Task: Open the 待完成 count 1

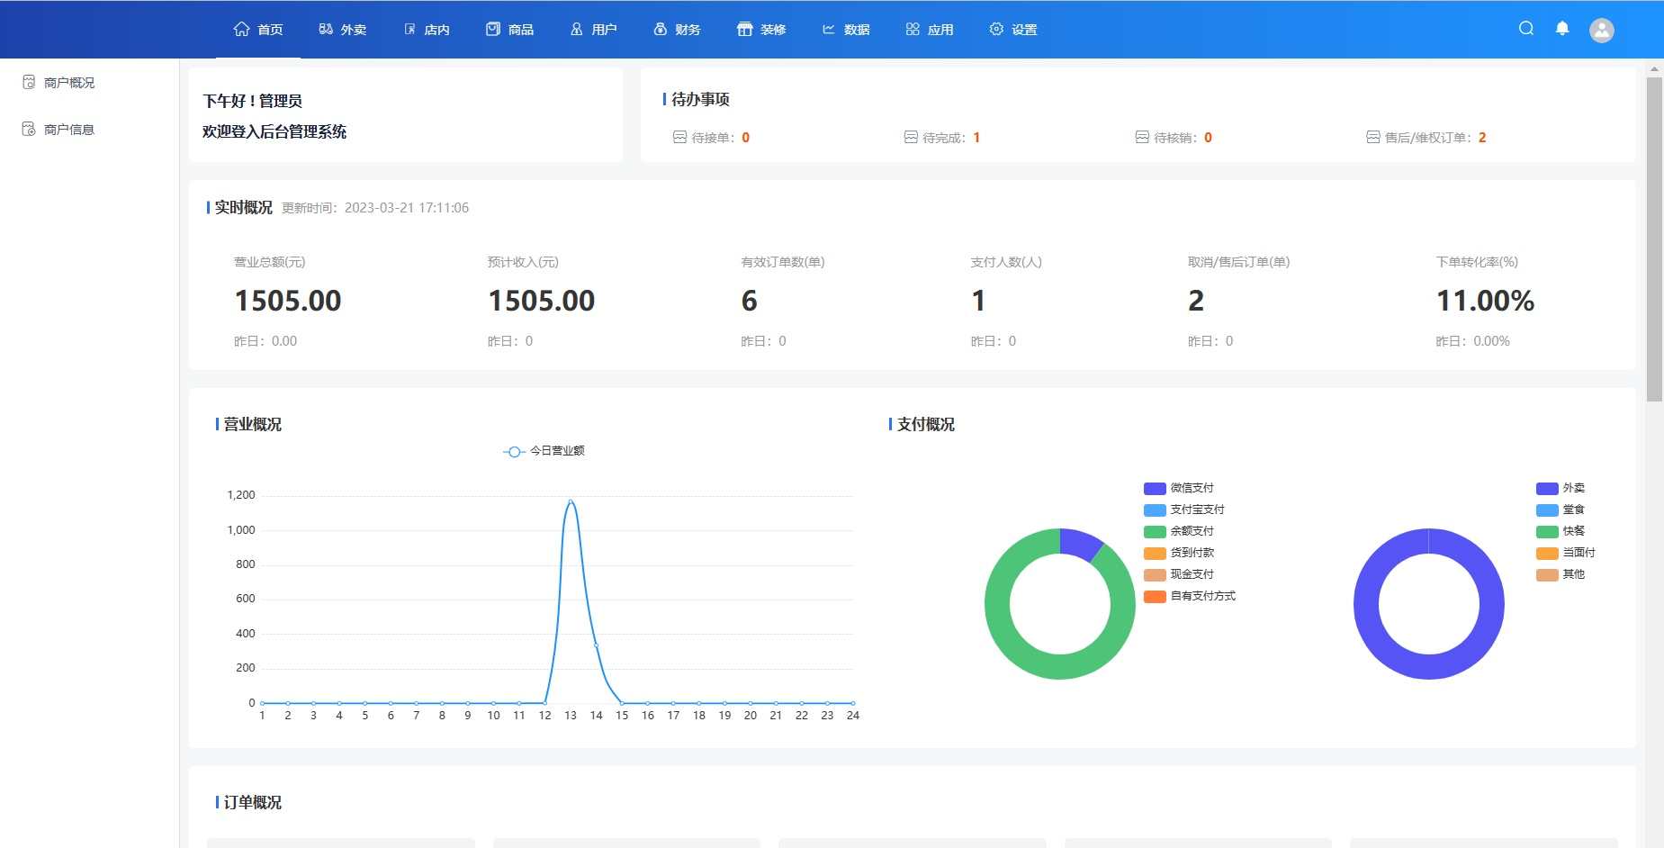Action: pos(976,138)
